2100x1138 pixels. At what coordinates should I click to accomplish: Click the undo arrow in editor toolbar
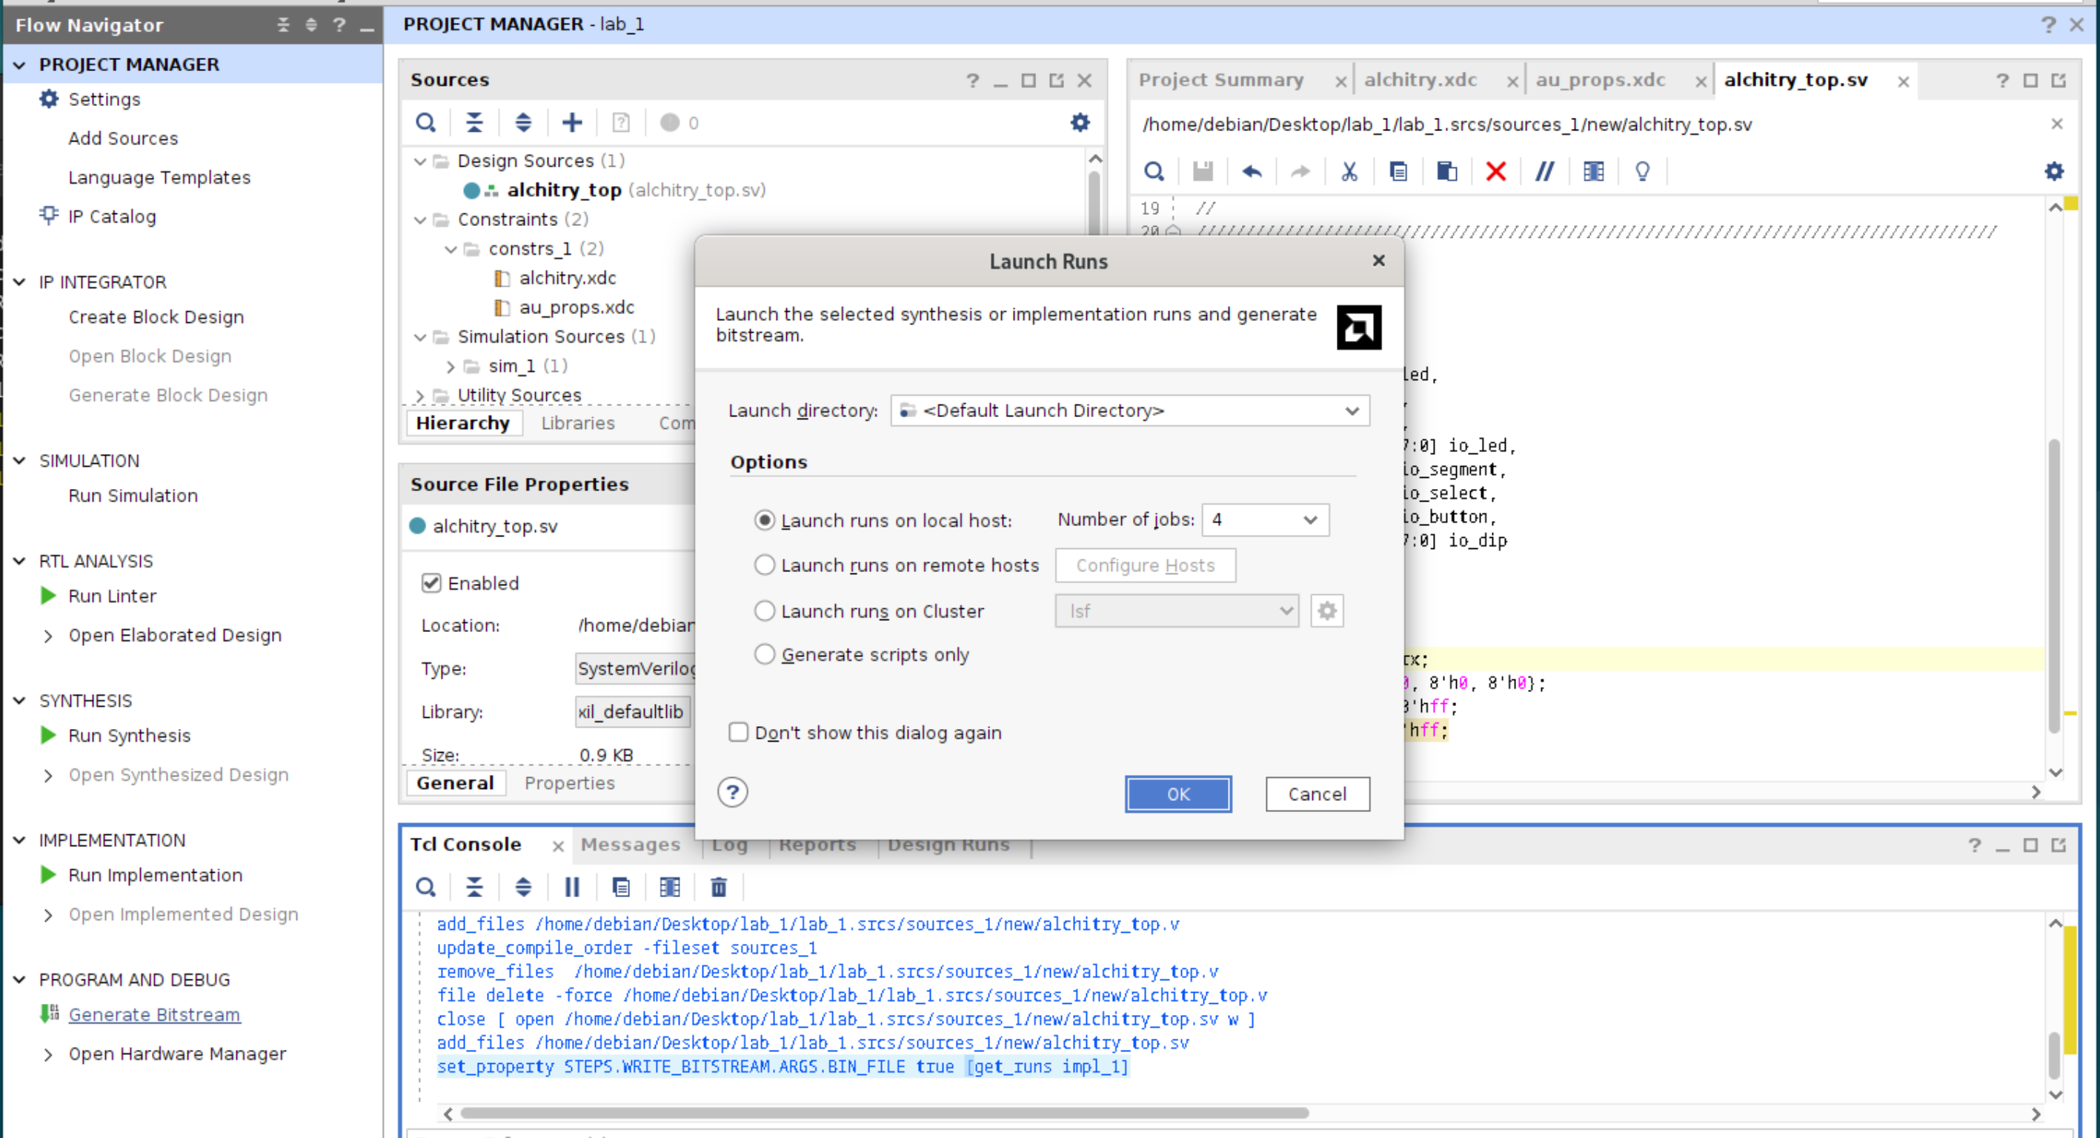pyautogui.click(x=1252, y=171)
